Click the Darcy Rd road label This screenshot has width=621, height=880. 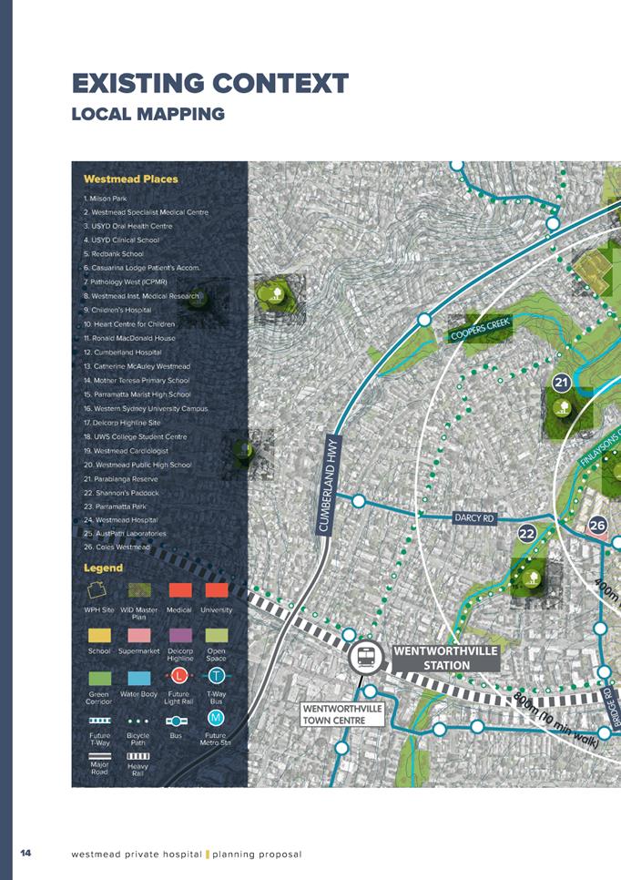coord(475,517)
